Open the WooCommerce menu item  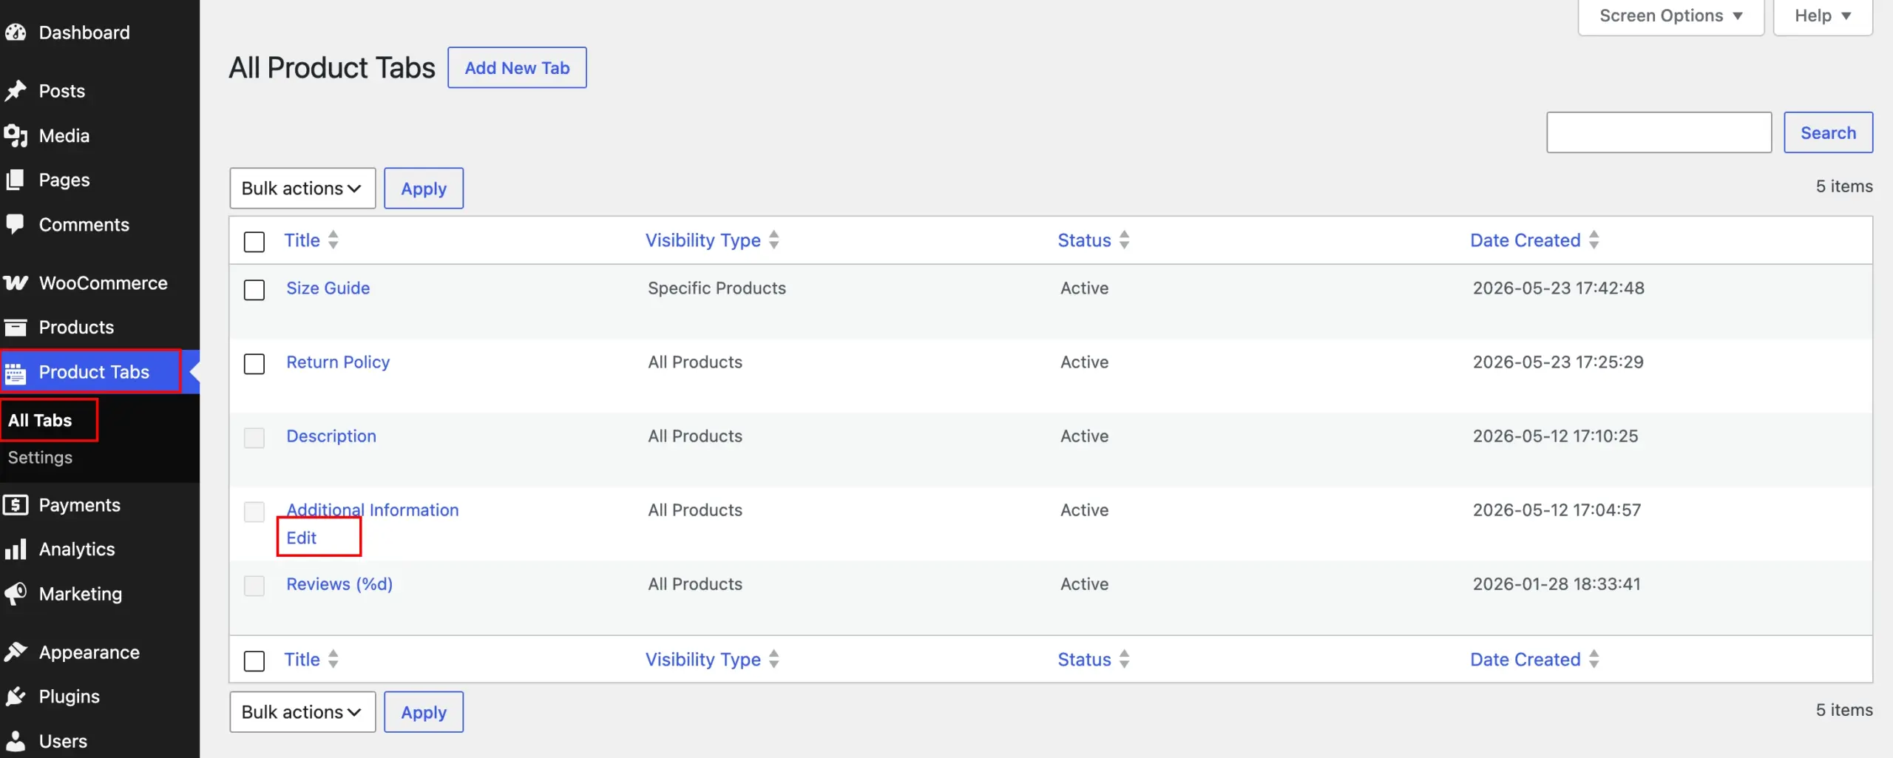pyautogui.click(x=104, y=283)
